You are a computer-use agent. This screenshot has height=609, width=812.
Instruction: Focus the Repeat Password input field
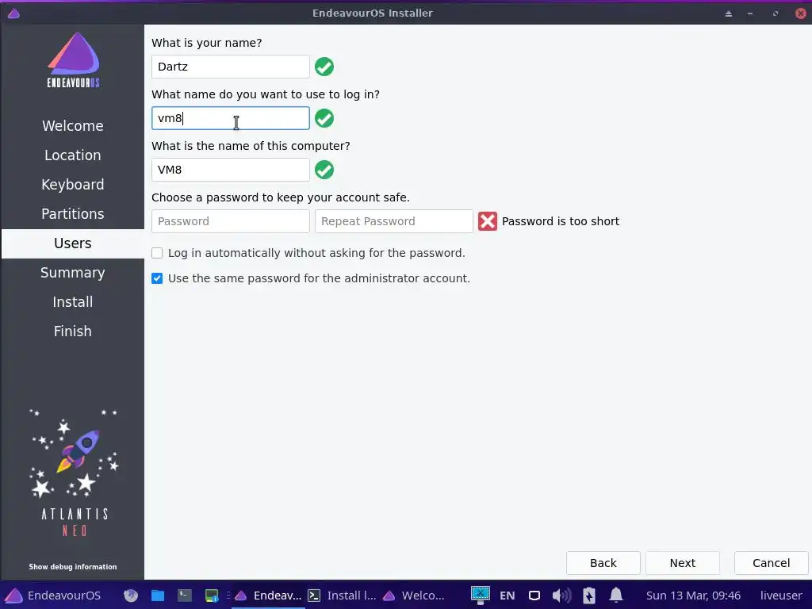pos(393,221)
